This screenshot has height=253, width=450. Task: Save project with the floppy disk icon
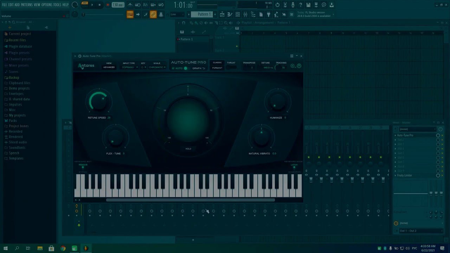point(308,5)
